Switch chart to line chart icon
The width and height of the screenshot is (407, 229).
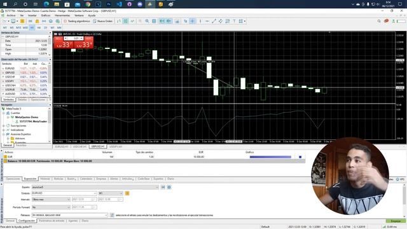[132, 21]
